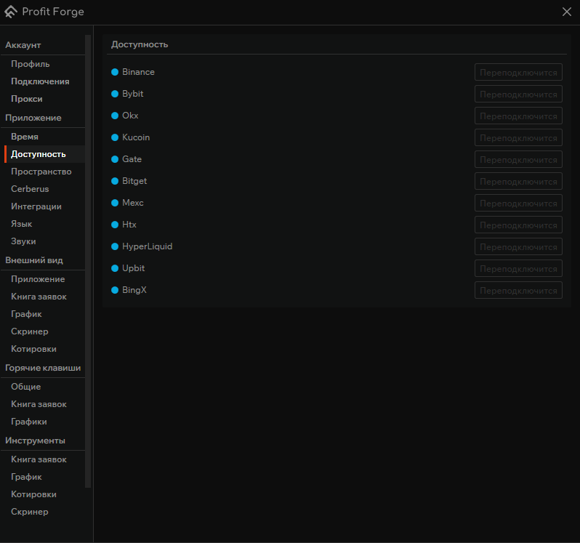Click the Gate status indicator dot
The height and width of the screenshot is (543, 580).
click(x=115, y=159)
